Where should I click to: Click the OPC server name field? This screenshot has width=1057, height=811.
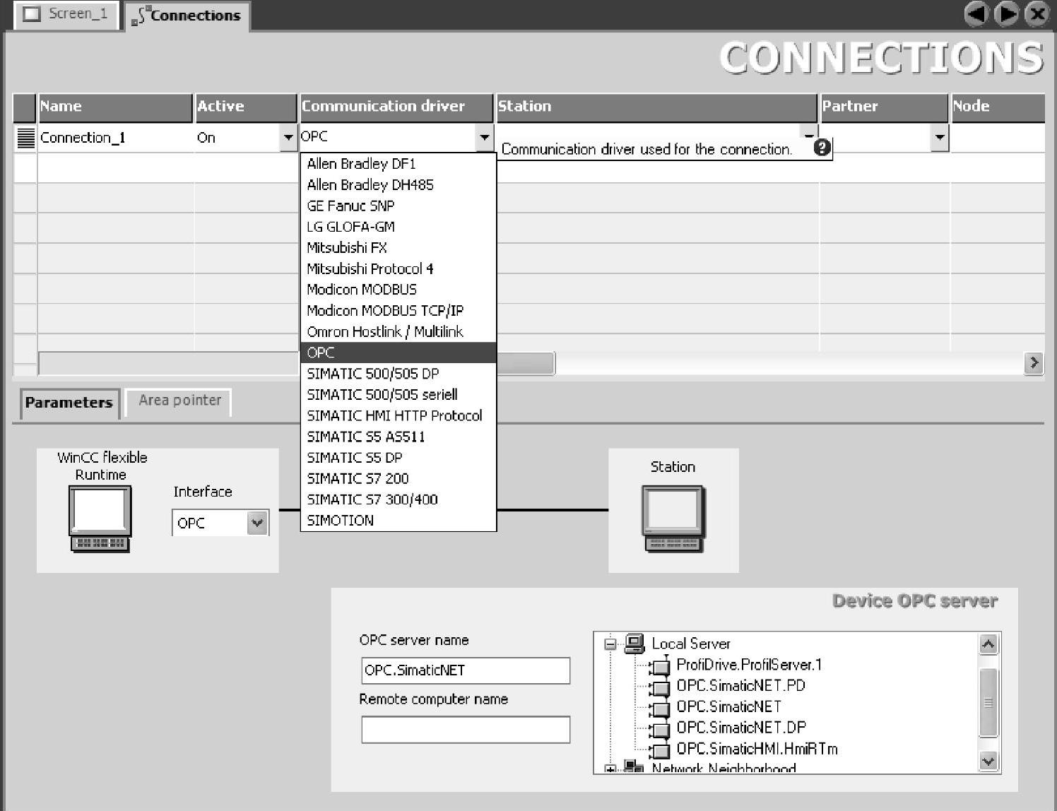pos(466,670)
